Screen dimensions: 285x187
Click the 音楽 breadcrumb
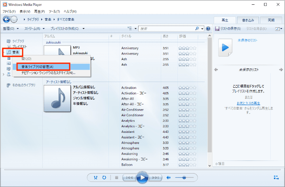coord(48,19)
